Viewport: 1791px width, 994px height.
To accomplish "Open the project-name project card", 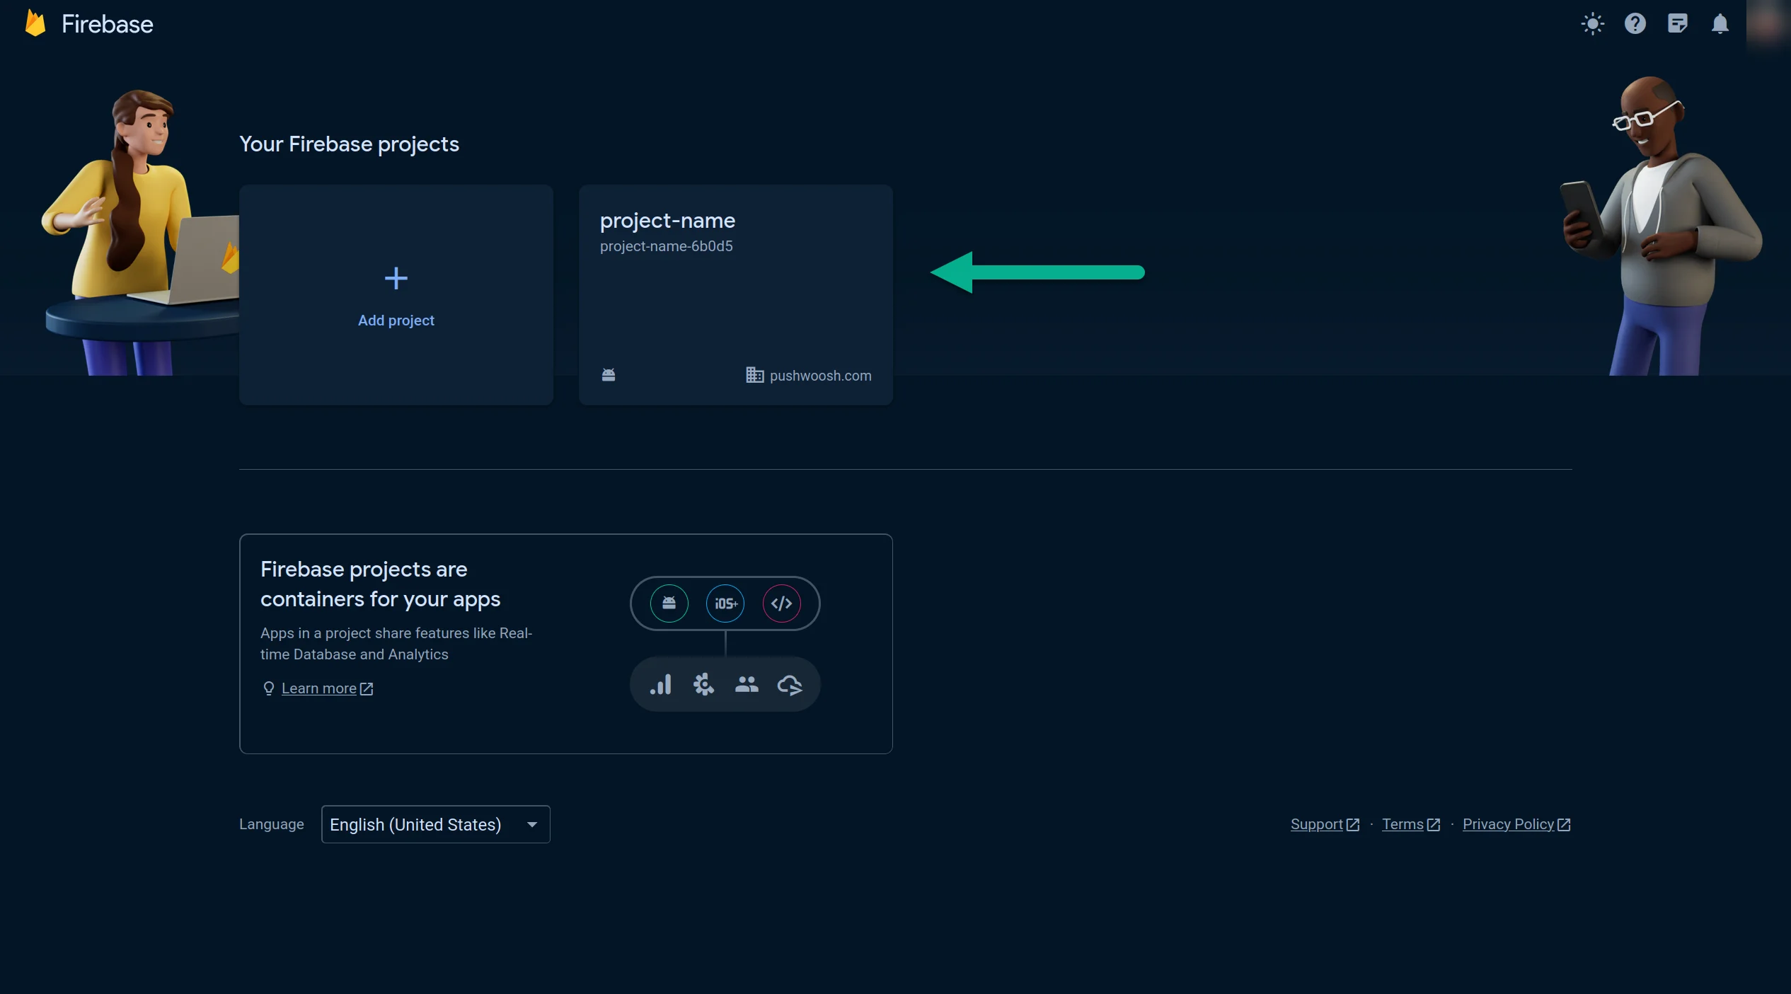I will pos(735,295).
